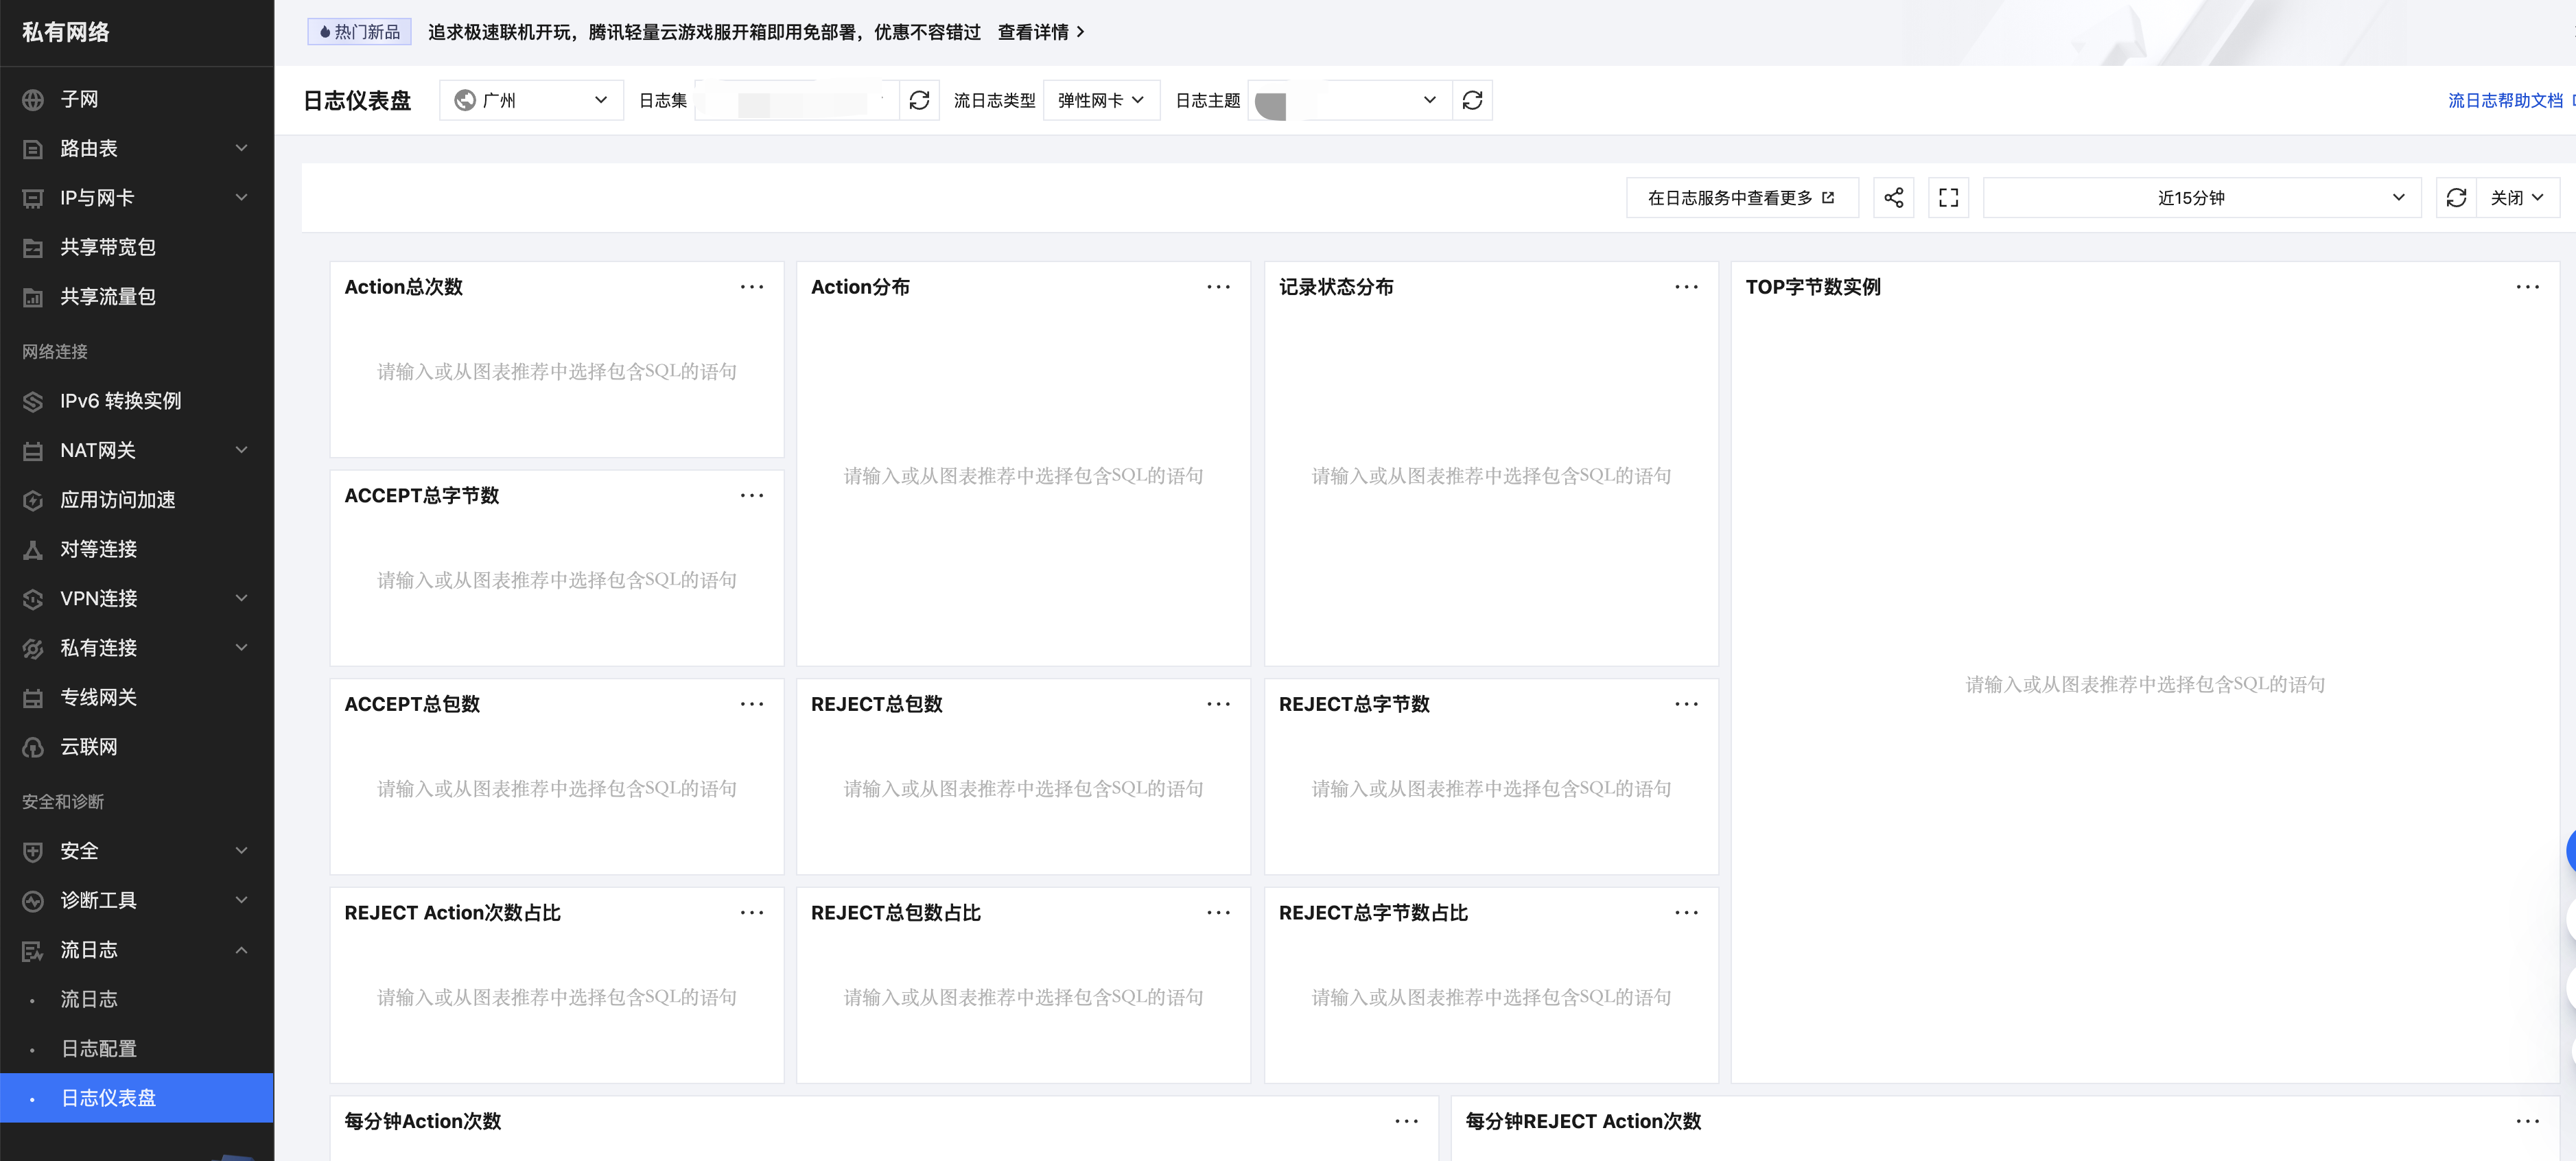
Task: Open more options for Action总次数 panel
Action: coord(752,287)
